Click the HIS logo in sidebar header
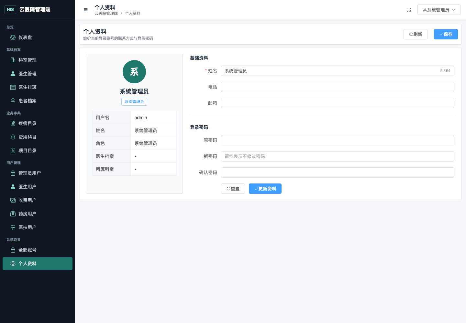466x323 pixels. point(10,10)
